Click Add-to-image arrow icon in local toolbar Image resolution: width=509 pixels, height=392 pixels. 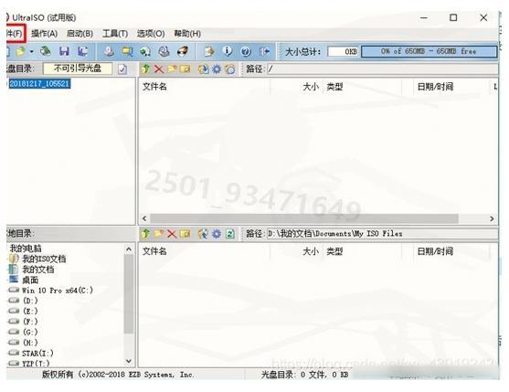pyautogui.click(x=204, y=233)
